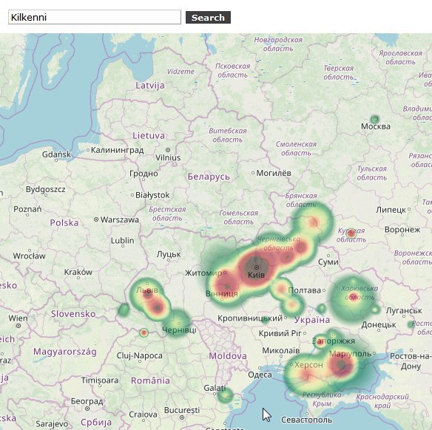Click the Polska country label

[x=64, y=222]
